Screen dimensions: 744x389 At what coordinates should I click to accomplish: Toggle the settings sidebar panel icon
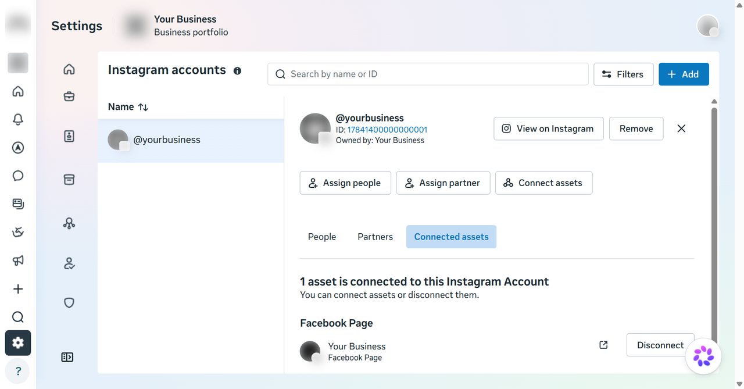[x=67, y=357]
